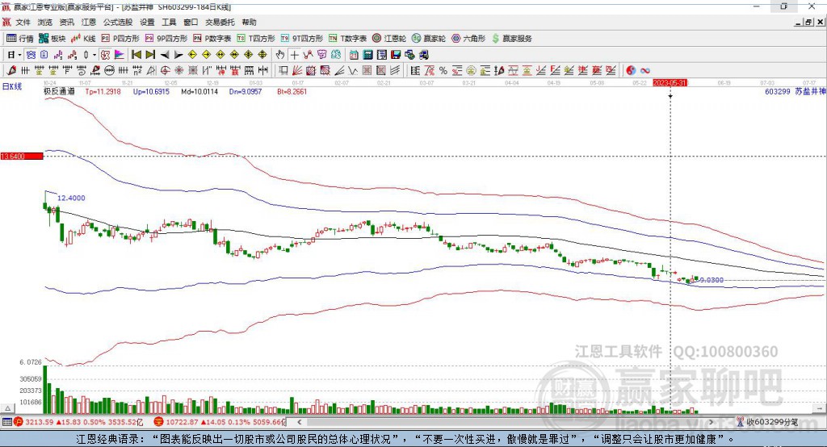
Task: Click the red 13.6400 price label
Action: pos(22,156)
